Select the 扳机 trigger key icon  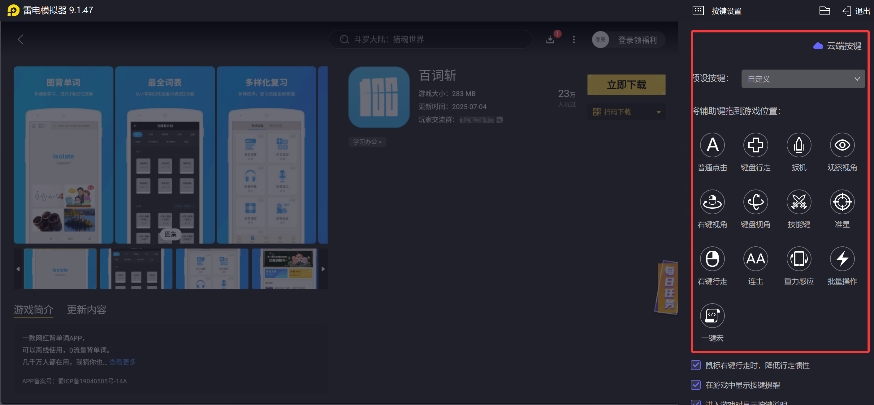(799, 145)
